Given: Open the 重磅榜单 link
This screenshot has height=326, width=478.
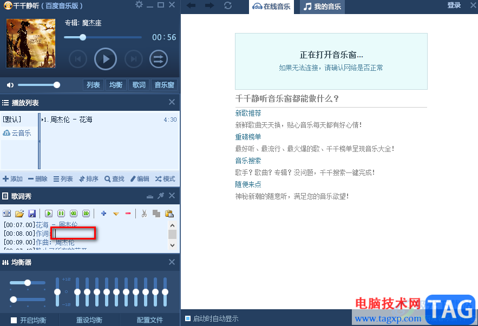Looking at the screenshot, I should 248,137.
